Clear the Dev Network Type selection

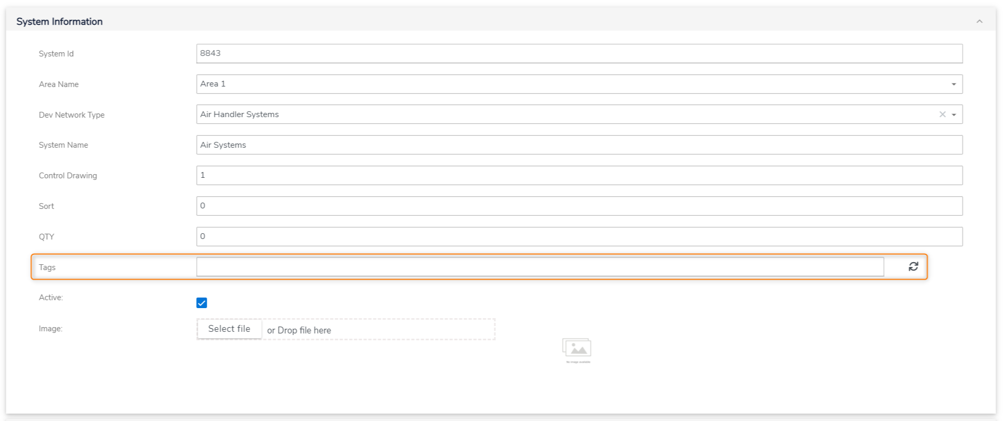tap(942, 114)
